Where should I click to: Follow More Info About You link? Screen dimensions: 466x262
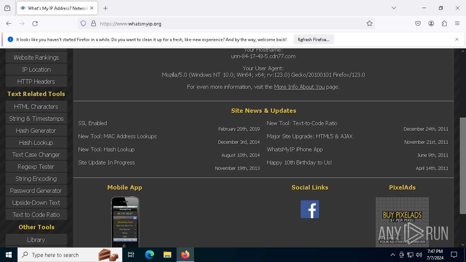[299, 87]
